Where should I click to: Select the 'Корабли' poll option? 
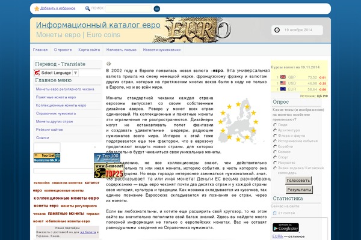point(275,146)
